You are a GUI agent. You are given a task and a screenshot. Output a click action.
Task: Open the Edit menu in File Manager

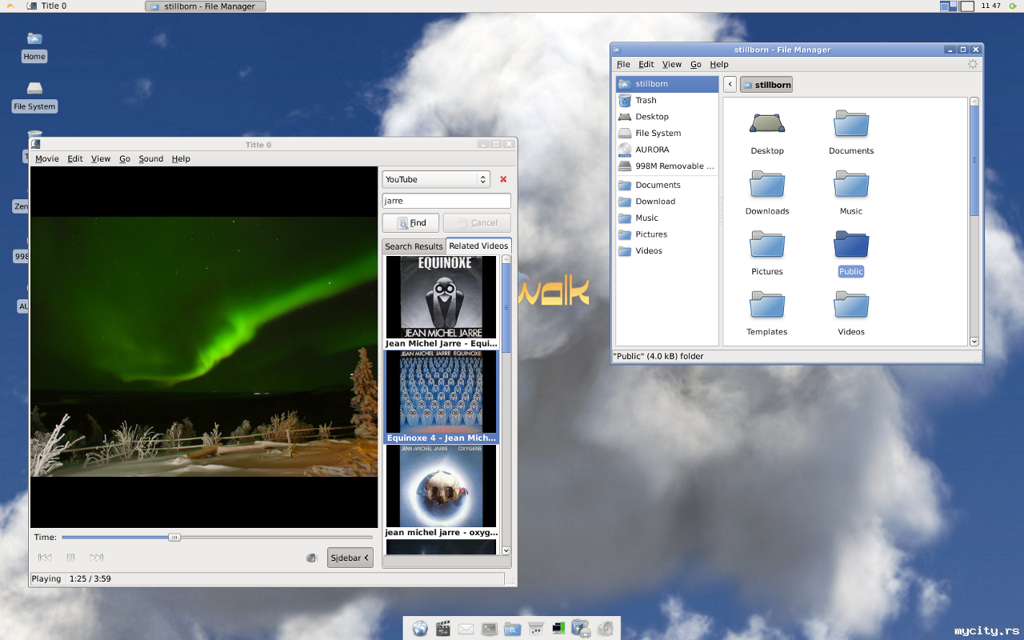coord(646,65)
